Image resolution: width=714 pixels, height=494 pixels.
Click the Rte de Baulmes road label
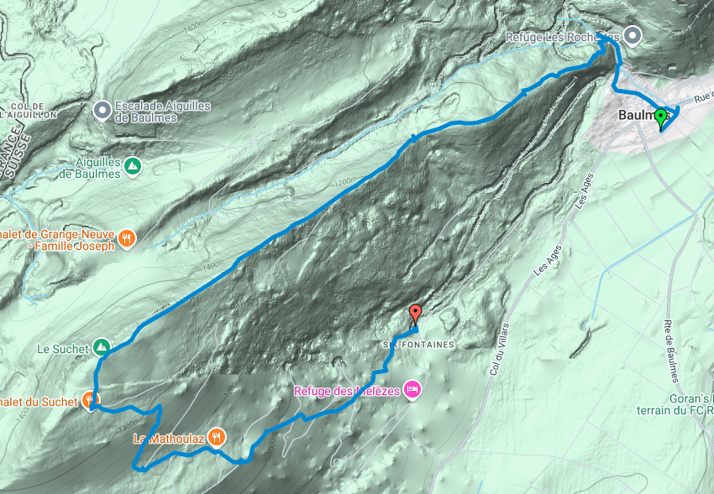pos(671,351)
